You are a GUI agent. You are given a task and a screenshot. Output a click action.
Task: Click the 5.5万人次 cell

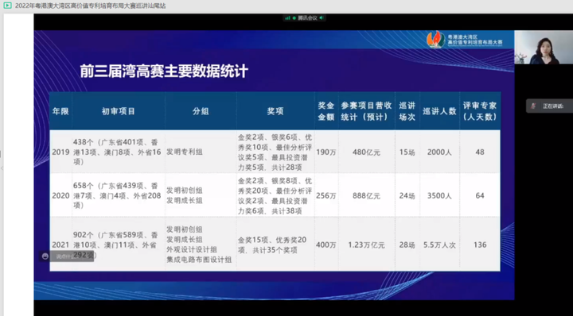tap(439, 245)
